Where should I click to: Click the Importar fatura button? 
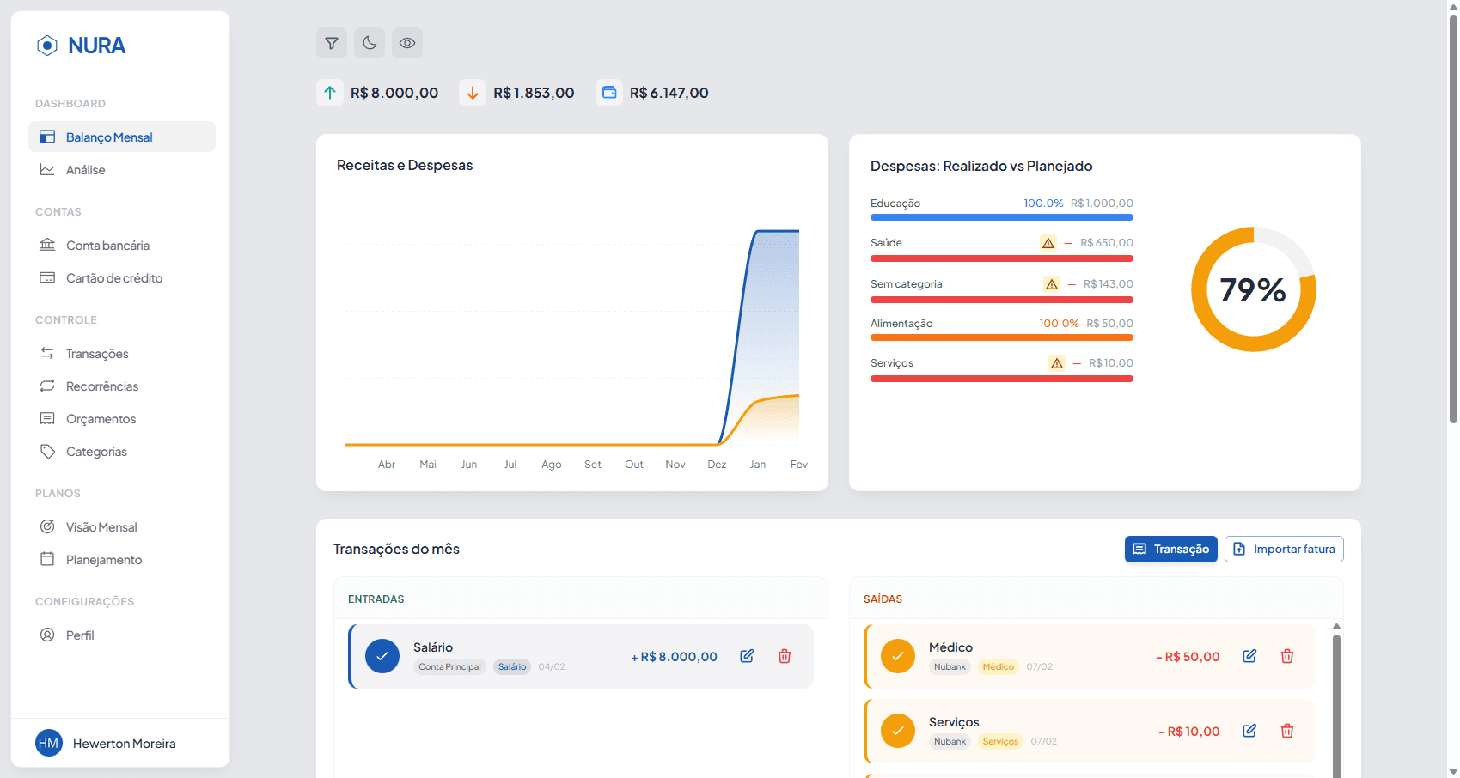coord(1284,549)
